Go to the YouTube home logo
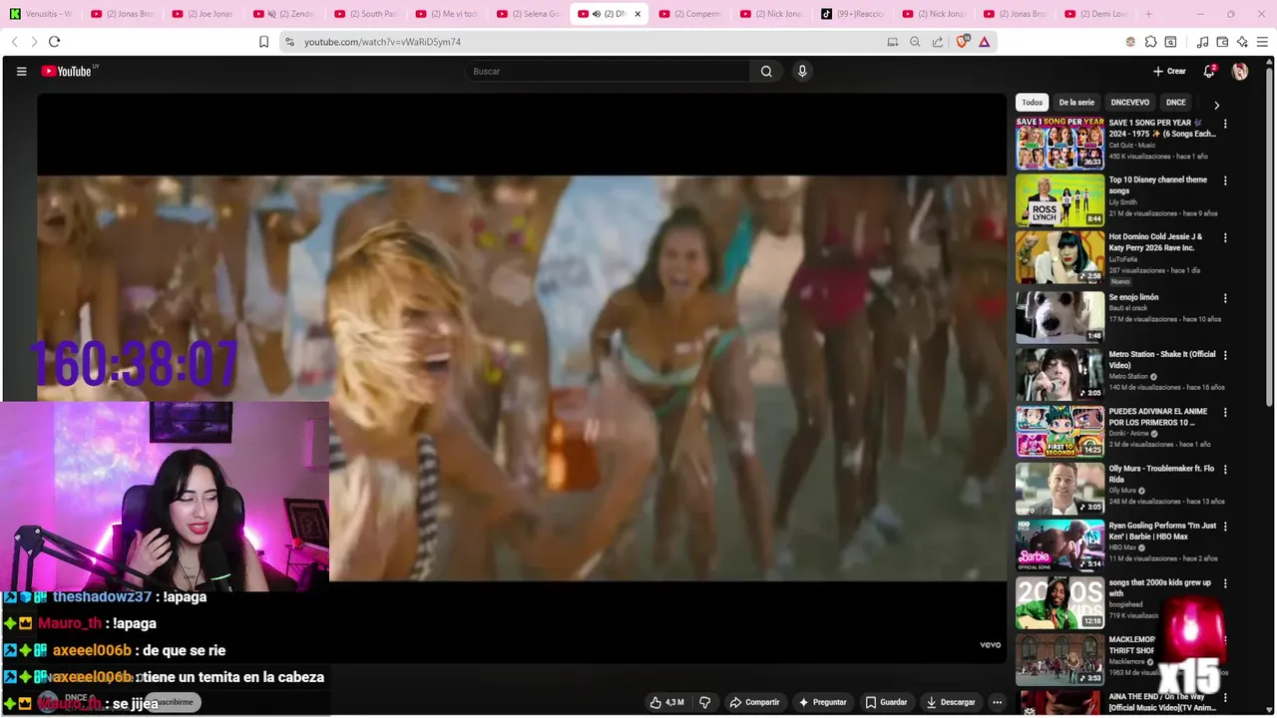1277x718 pixels. pyautogui.click(x=66, y=71)
